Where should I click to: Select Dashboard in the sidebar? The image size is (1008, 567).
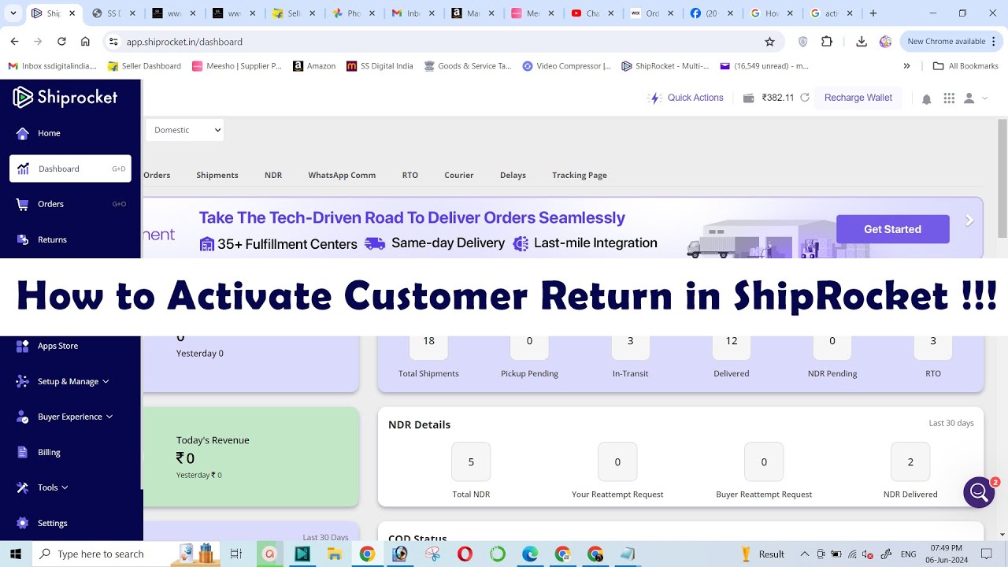tap(70, 169)
